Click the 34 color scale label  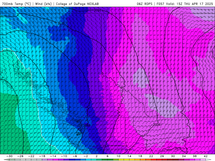(184, 156)
